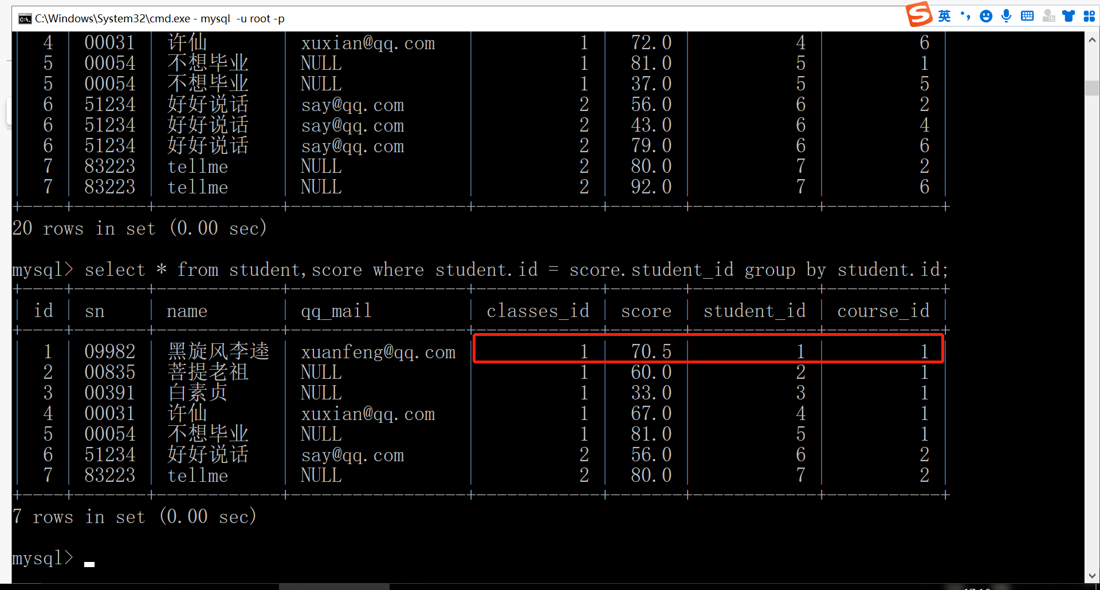This screenshot has width=1100, height=590.
Task: Click the scroll-up arrow of the console scrollbar
Action: click(x=1092, y=40)
